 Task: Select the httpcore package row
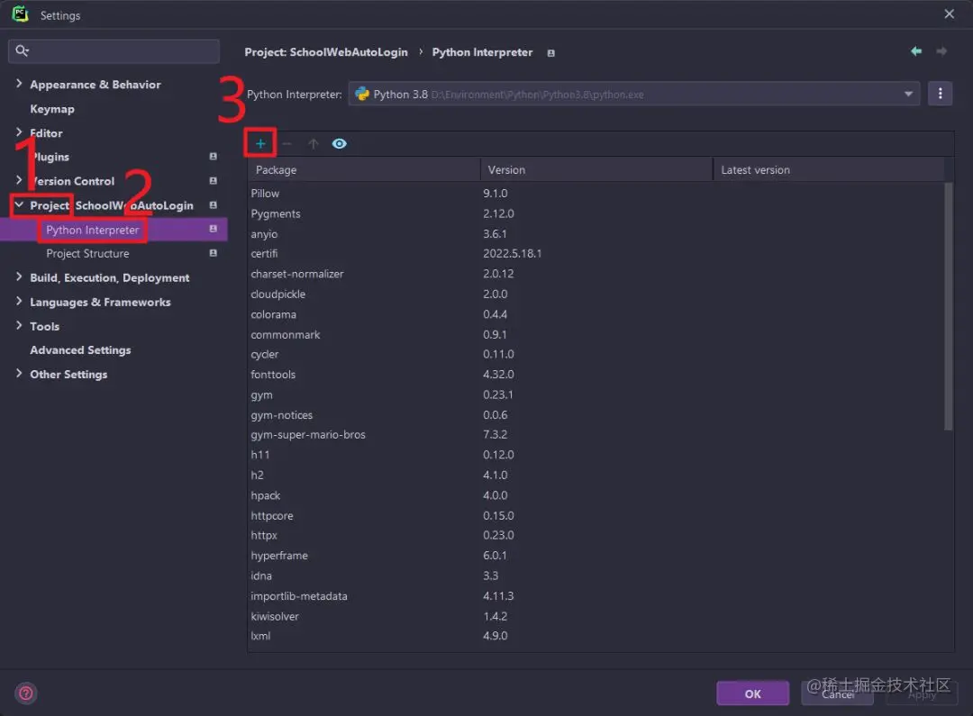pos(596,515)
